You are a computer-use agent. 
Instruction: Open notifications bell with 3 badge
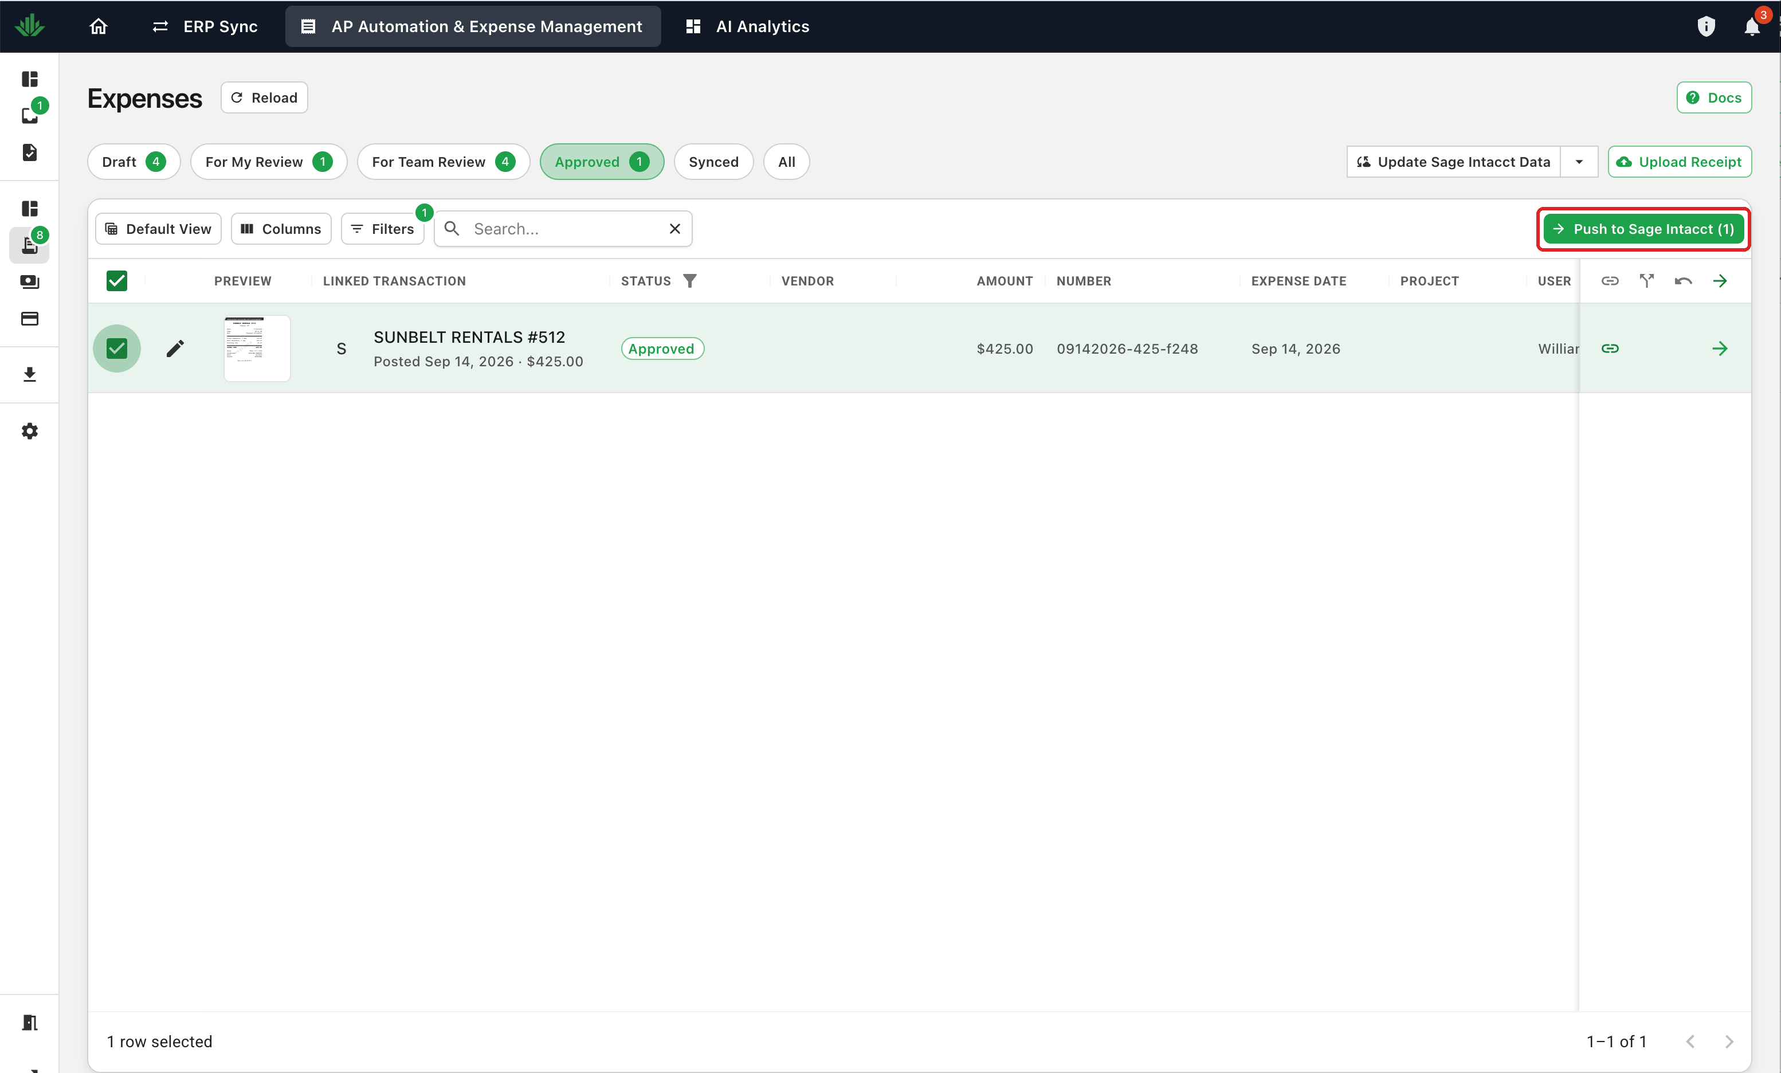pyautogui.click(x=1752, y=27)
